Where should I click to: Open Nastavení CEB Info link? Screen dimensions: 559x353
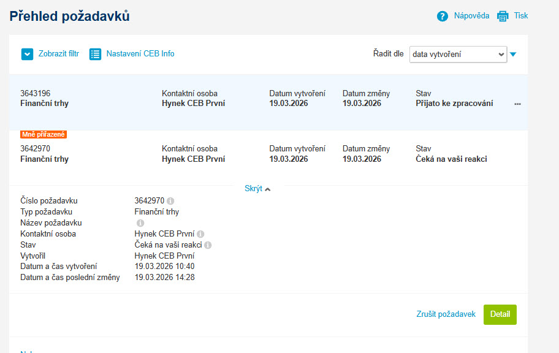(x=140, y=54)
